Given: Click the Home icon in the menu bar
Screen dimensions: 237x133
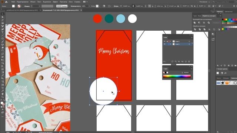Looking at the screenshot, I should [6, 2].
